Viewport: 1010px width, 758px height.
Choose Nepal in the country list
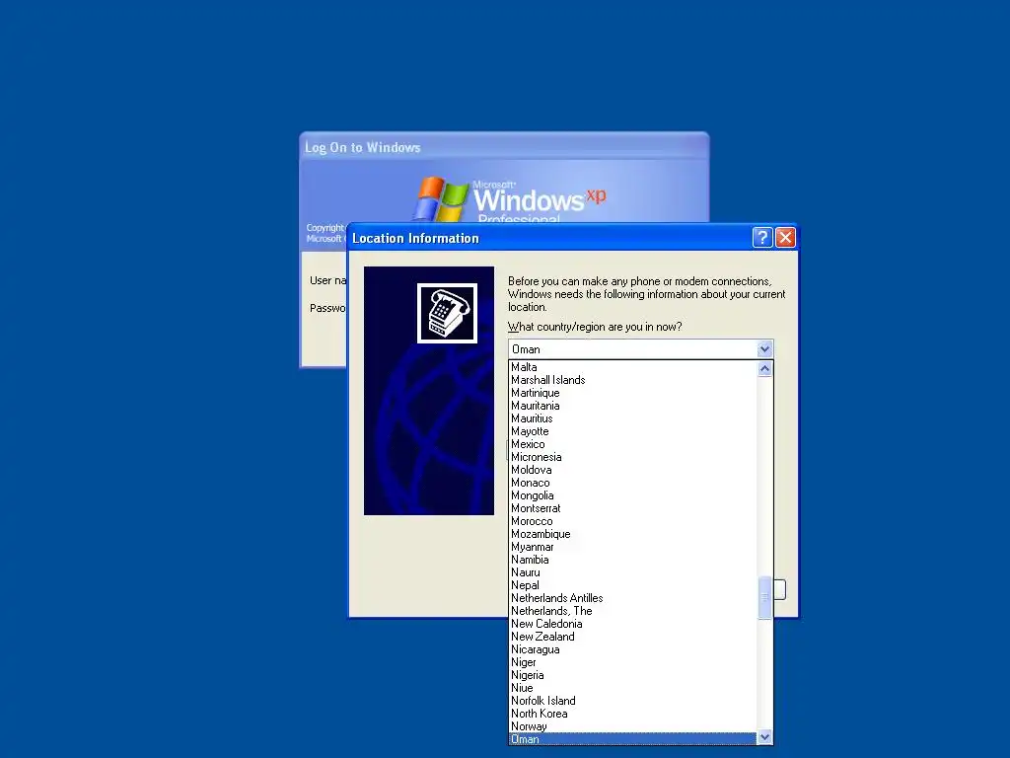632,585
